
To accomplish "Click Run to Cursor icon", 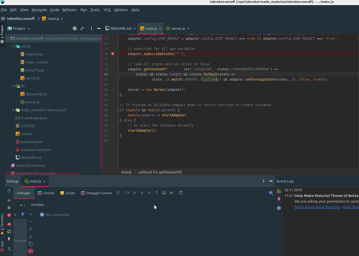I will 172,193.
